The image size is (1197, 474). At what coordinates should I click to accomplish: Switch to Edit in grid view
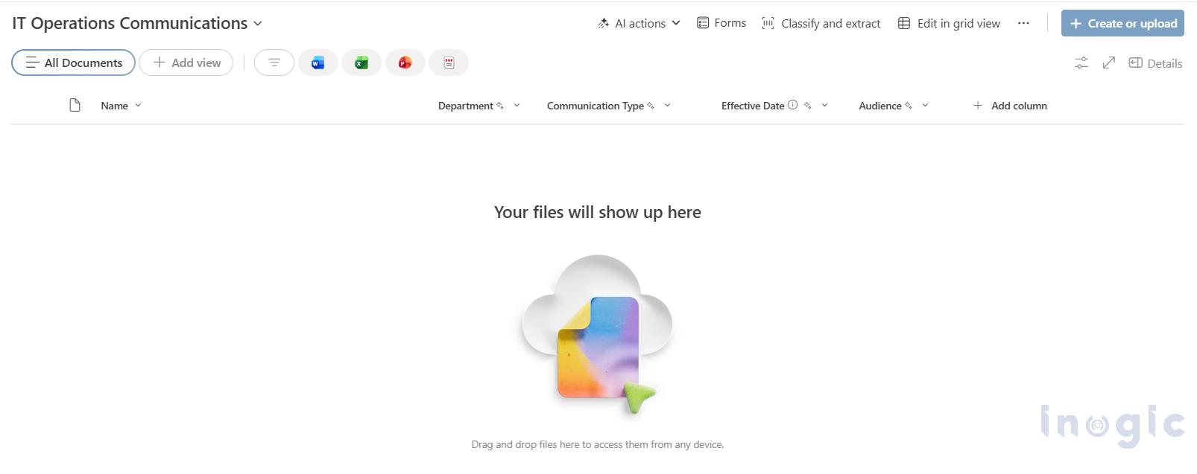(x=949, y=24)
